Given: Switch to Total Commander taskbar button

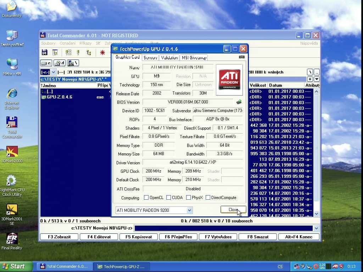Looking at the screenshot, I should 65,266.
